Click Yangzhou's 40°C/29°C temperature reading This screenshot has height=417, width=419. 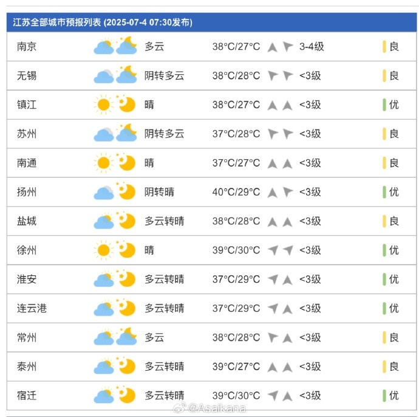point(236,191)
